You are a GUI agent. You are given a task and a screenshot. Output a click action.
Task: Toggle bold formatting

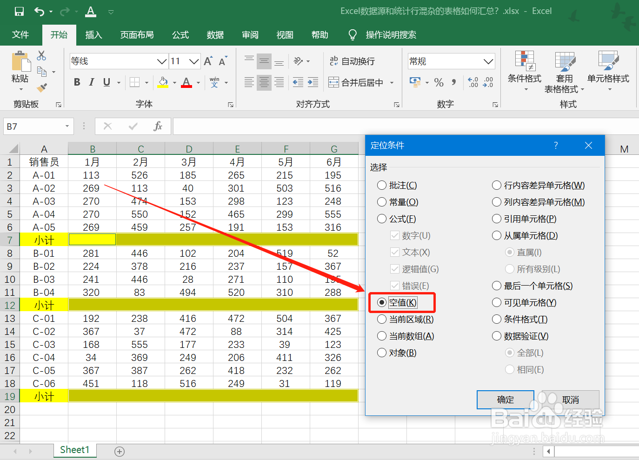tap(76, 82)
